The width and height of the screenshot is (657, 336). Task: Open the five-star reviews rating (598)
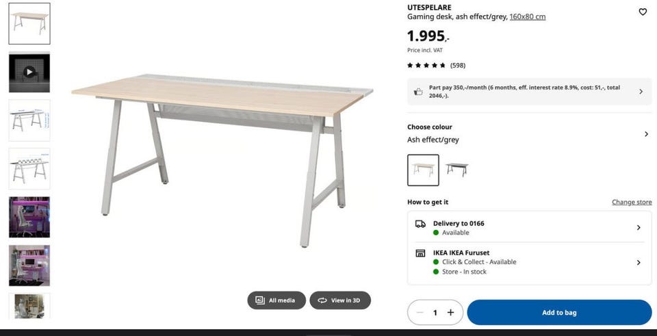click(x=436, y=66)
